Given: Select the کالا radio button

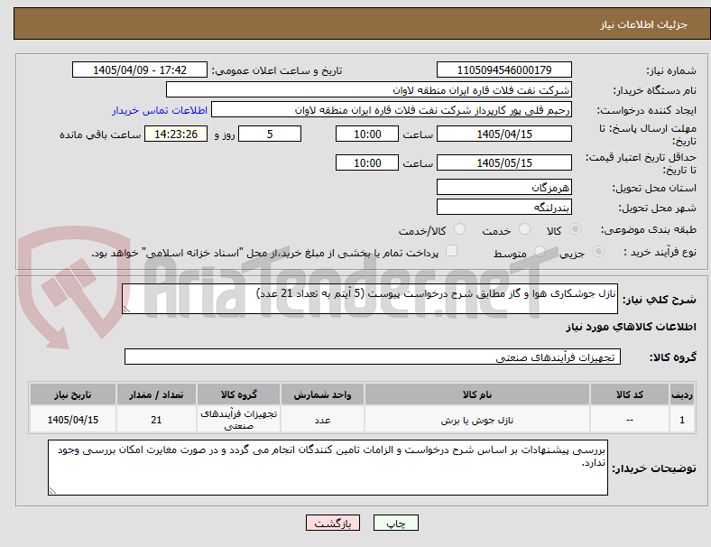Looking at the screenshot, I should point(575,229).
